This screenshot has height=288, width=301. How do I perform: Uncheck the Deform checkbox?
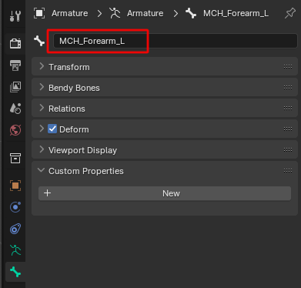coord(52,129)
